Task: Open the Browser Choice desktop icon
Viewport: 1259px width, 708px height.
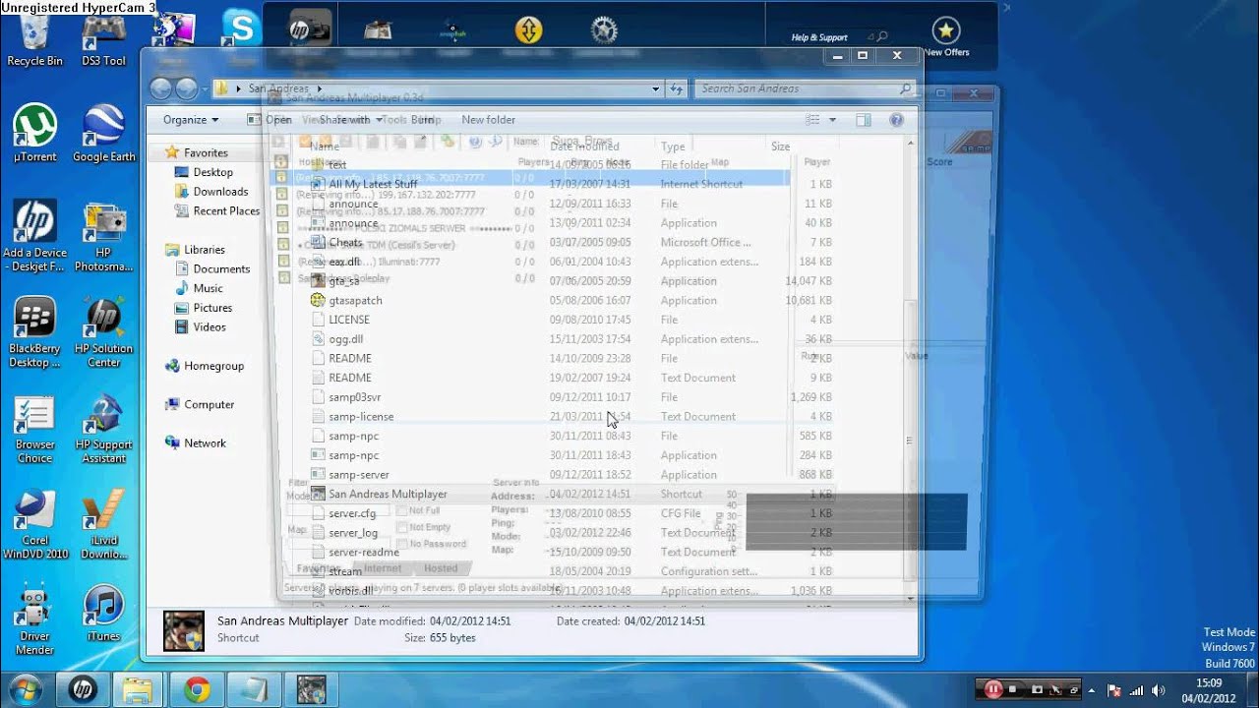Action: click(x=34, y=430)
